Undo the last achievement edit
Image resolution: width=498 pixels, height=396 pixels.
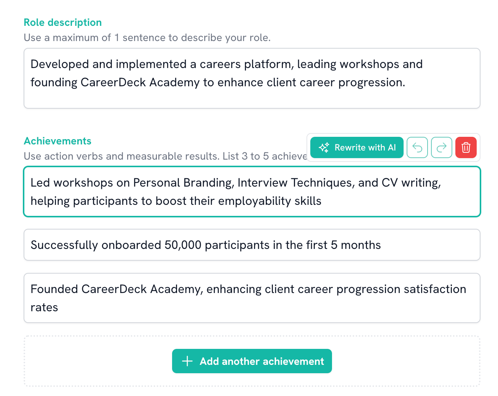point(417,147)
